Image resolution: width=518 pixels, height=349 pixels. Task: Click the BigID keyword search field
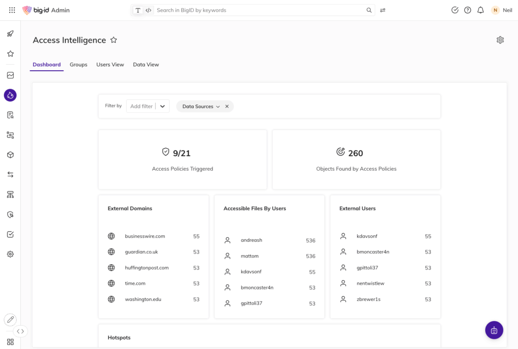pos(258,10)
